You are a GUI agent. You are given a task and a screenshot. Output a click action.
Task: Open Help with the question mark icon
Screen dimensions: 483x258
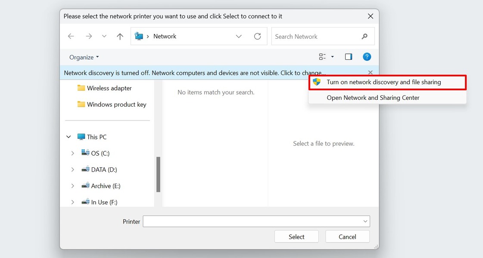click(x=367, y=56)
